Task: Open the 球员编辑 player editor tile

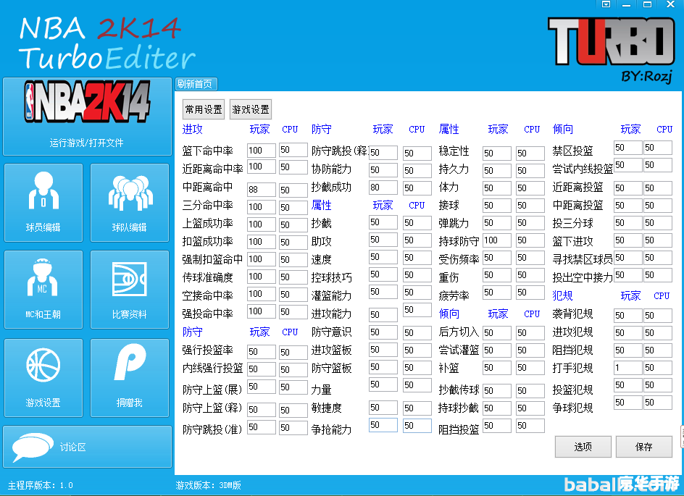Action: click(43, 203)
